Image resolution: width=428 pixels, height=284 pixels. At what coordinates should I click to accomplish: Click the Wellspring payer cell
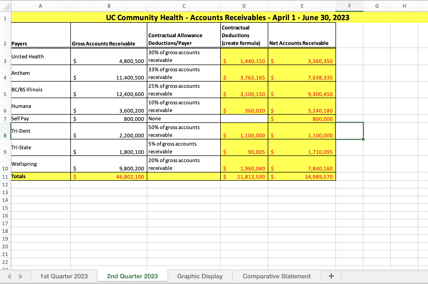pos(40,164)
